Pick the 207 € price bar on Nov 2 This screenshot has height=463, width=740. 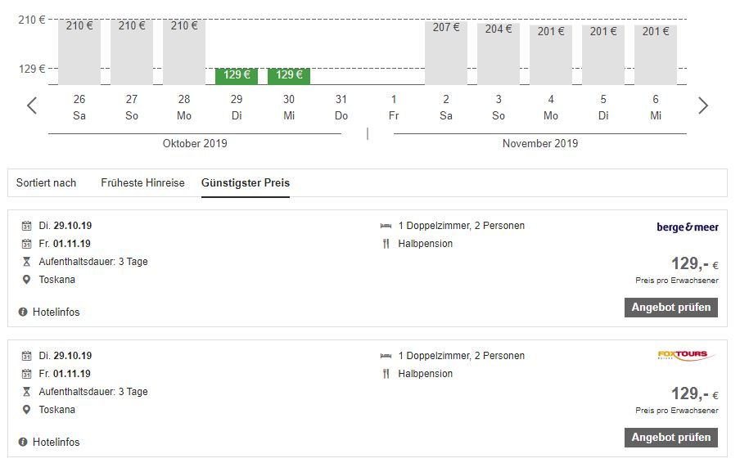446,52
